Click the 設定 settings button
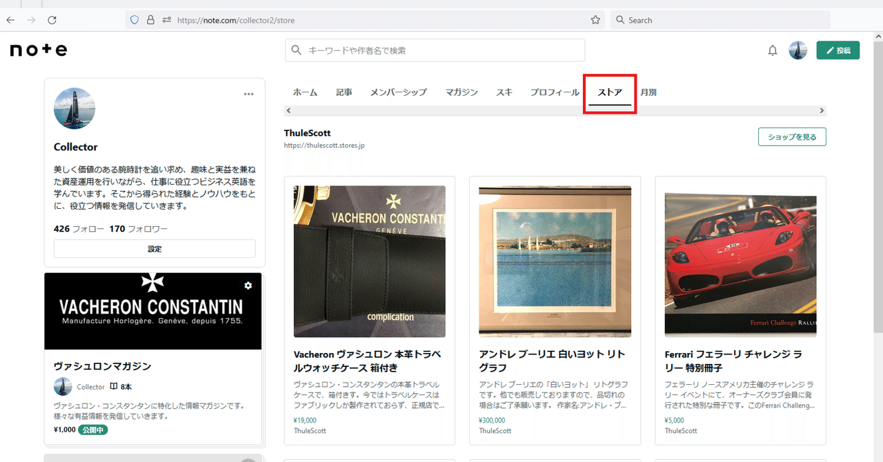The image size is (883, 462). click(x=155, y=249)
